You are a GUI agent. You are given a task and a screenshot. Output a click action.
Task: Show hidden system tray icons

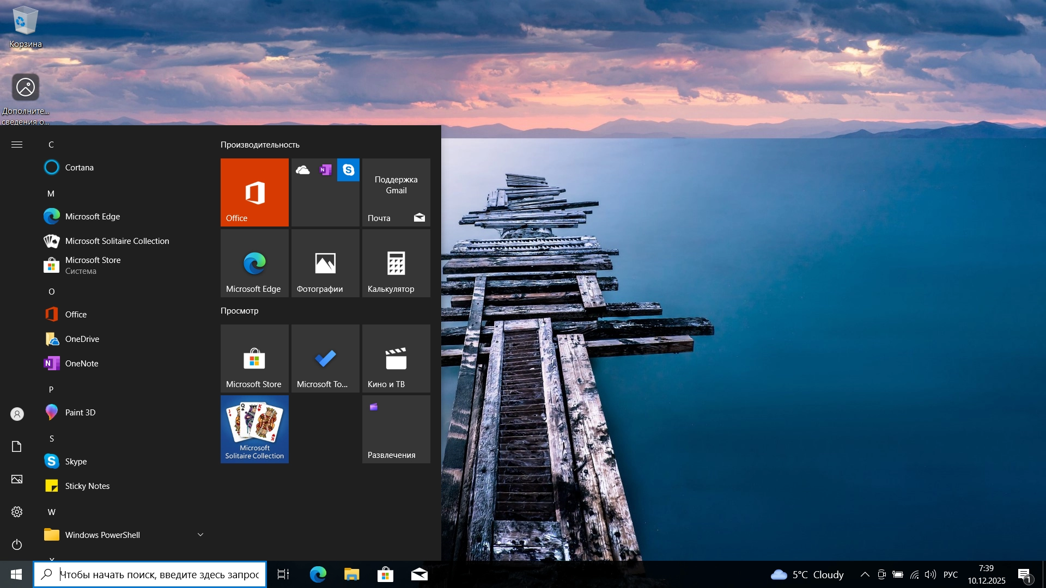[865, 574]
